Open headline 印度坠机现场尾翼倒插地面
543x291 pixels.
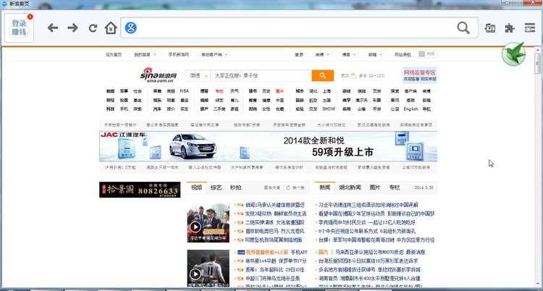[x=274, y=240]
